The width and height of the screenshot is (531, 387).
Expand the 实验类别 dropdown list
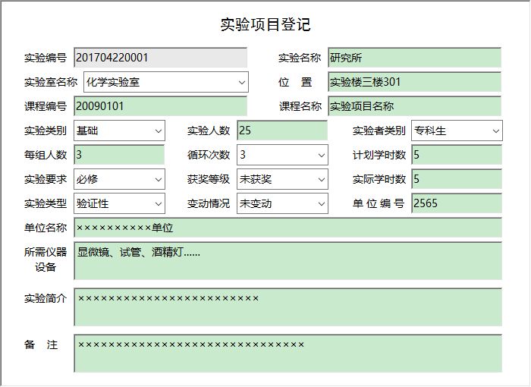(159, 131)
